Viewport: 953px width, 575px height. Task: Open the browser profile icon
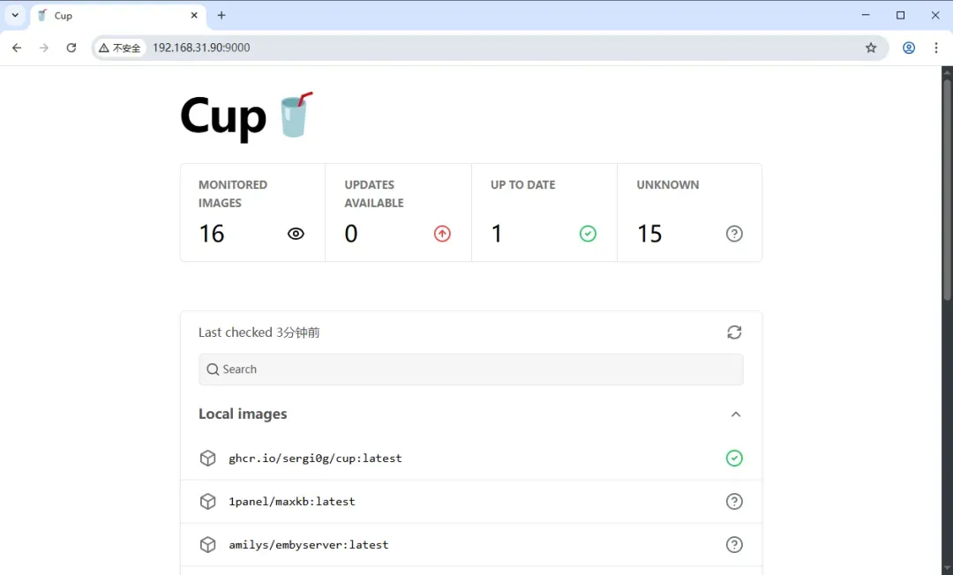[909, 48]
